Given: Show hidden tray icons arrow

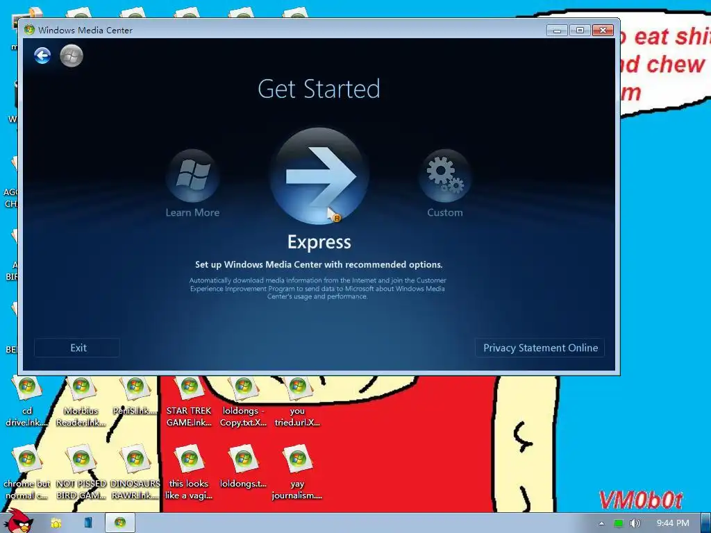Looking at the screenshot, I should (602, 523).
